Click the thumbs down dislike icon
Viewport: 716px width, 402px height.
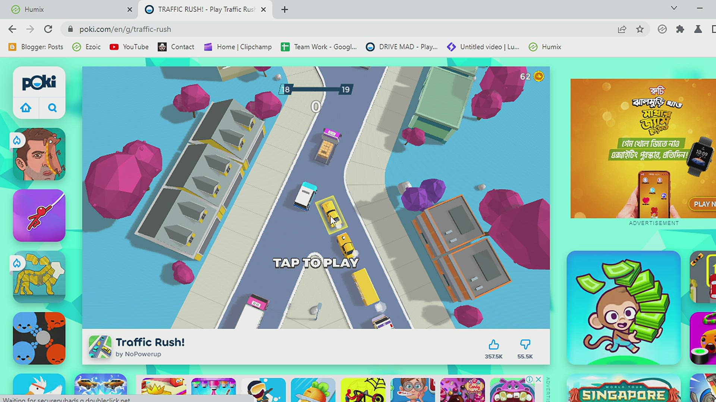525,345
